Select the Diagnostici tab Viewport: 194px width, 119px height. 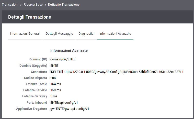(x=86, y=34)
